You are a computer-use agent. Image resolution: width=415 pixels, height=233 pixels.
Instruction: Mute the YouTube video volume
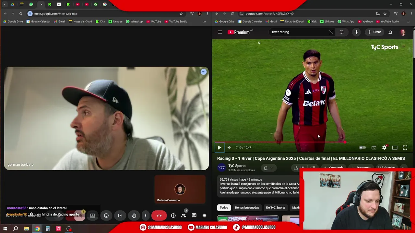click(x=229, y=148)
